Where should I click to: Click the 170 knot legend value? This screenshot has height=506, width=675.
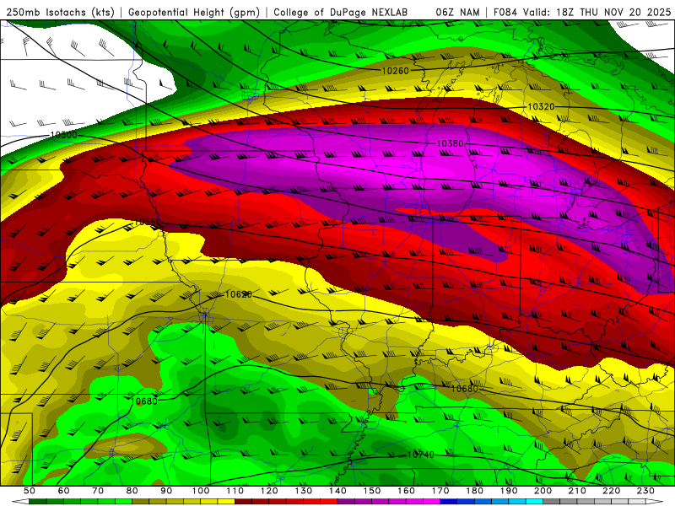[x=440, y=491]
